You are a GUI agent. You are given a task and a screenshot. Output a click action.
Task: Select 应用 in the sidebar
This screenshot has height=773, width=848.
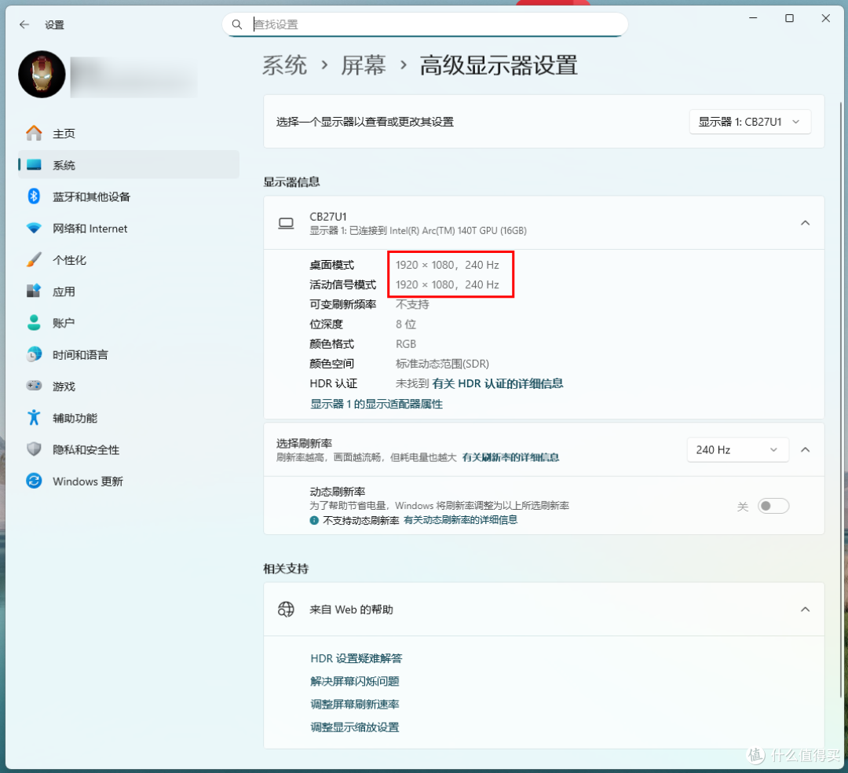[129, 291]
